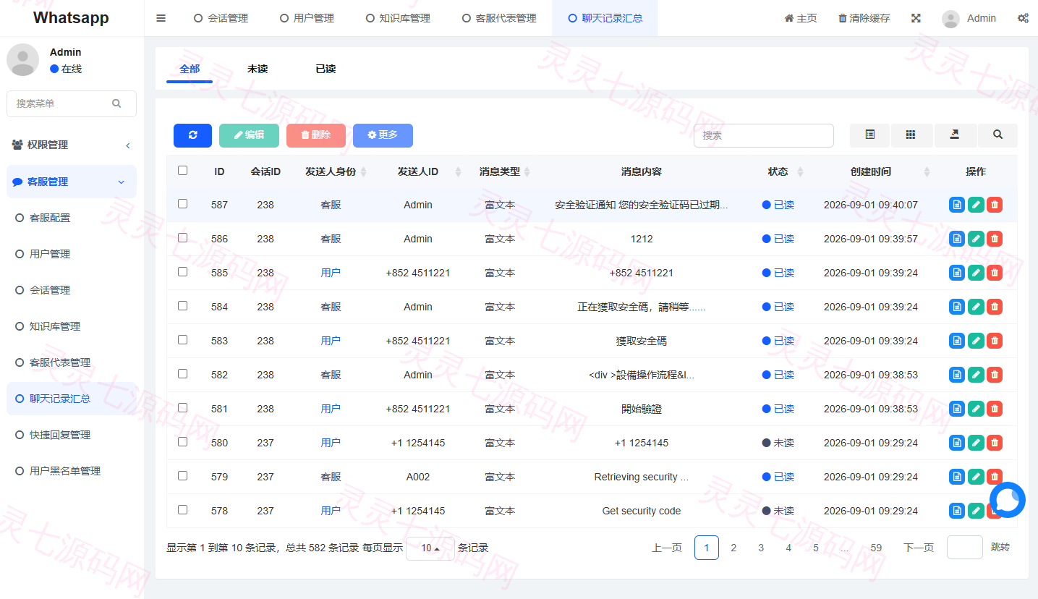This screenshot has height=599, width=1038.
Task: Toggle the hamburger sidebar menu icon
Action: [x=161, y=18]
